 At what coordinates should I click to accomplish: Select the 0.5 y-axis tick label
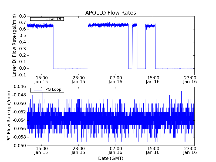(22, 36)
